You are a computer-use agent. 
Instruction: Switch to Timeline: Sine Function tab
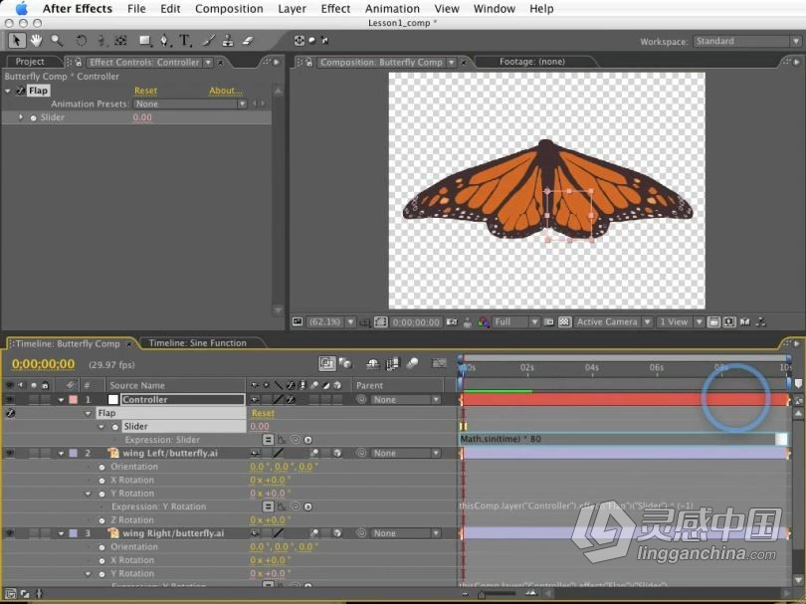198,343
